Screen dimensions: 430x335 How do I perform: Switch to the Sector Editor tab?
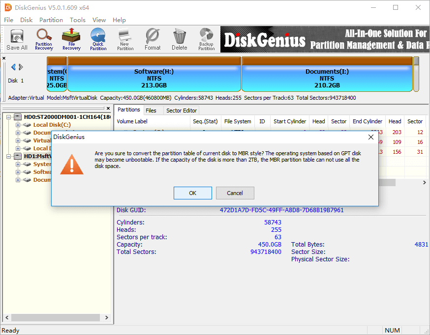click(x=181, y=111)
